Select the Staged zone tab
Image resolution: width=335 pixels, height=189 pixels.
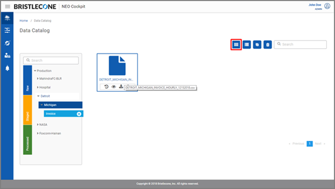[x=28, y=110]
